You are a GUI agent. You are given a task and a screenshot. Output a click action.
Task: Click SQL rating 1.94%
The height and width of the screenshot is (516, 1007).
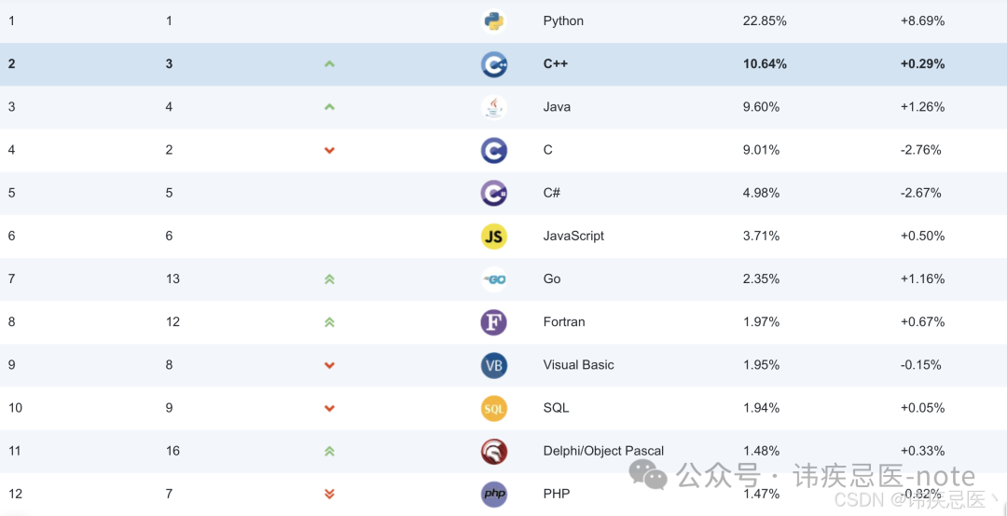761,408
